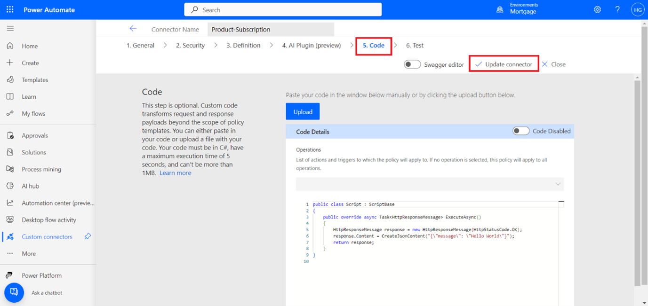This screenshot has height=306, width=648.
Task: Open the app launcher waffle icon
Action: [x=10, y=9]
